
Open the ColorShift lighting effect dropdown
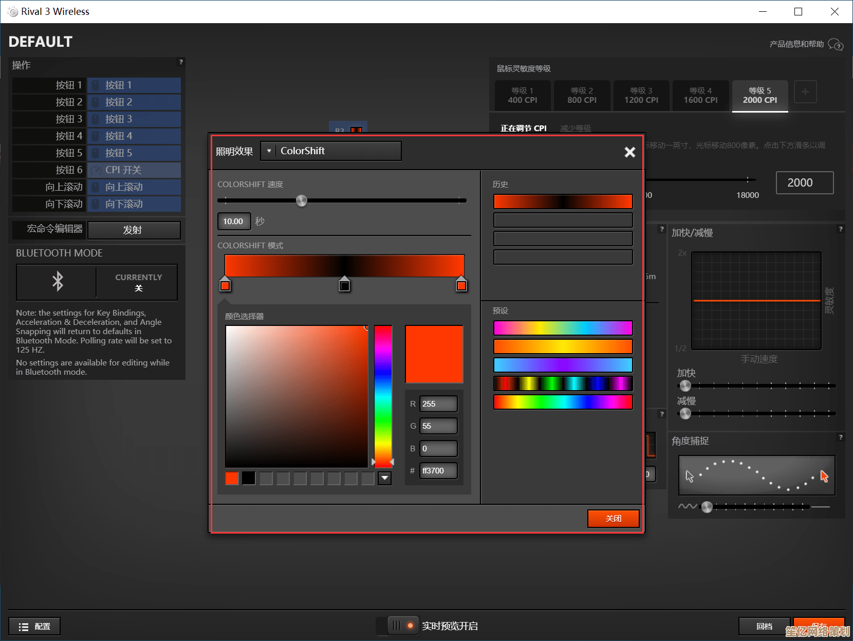331,151
